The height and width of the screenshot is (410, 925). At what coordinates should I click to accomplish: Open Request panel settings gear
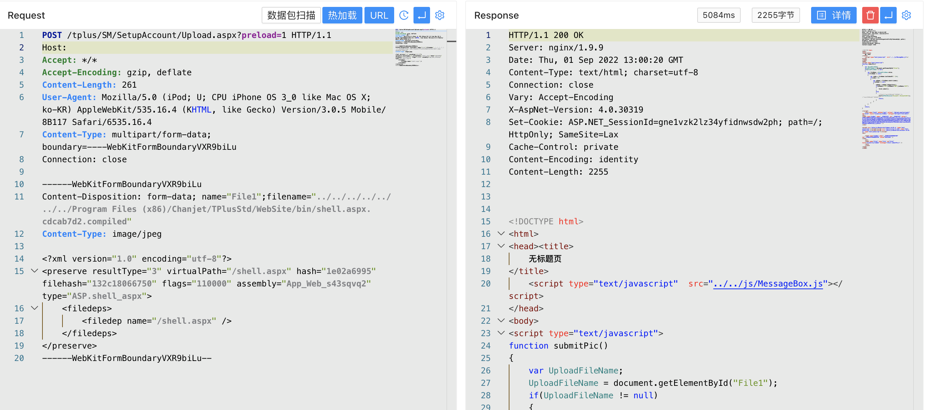click(x=439, y=15)
